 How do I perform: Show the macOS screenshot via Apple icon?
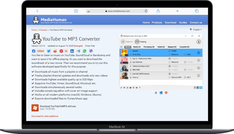click(x=156, y=93)
